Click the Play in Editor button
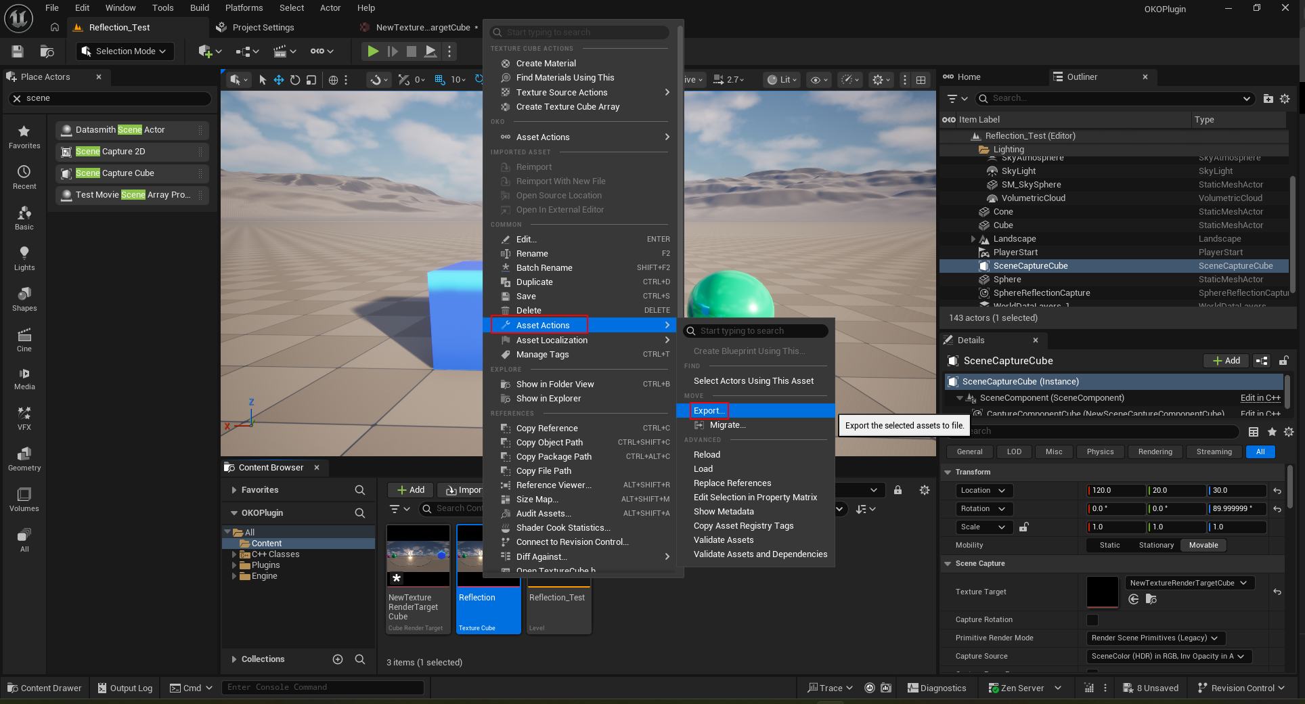The height and width of the screenshot is (704, 1305). click(372, 51)
